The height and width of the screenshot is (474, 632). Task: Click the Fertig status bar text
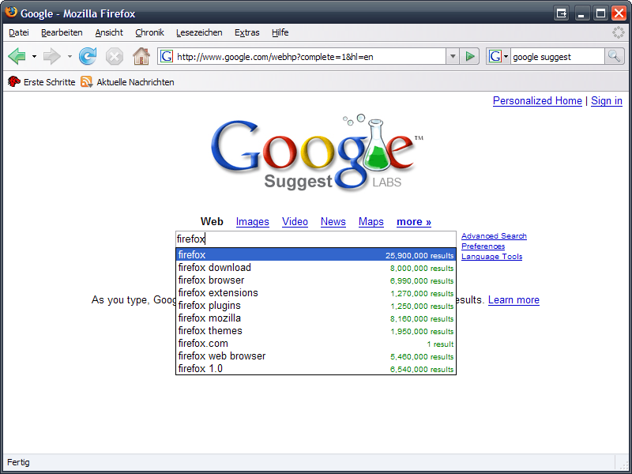pos(18,462)
